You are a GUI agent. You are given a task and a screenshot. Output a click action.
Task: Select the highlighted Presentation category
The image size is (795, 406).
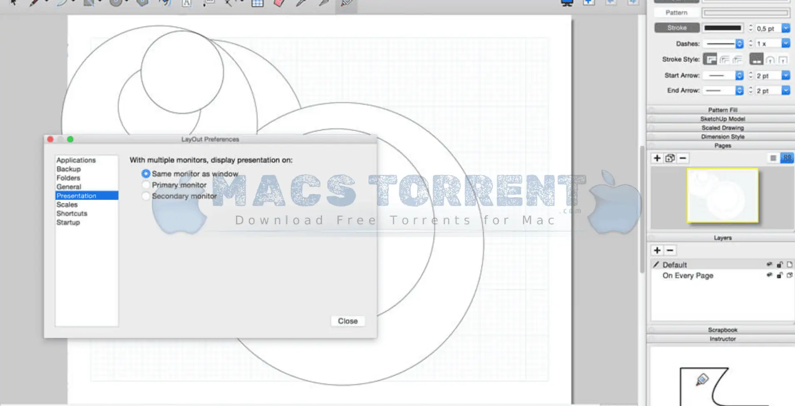(x=87, y=196)
